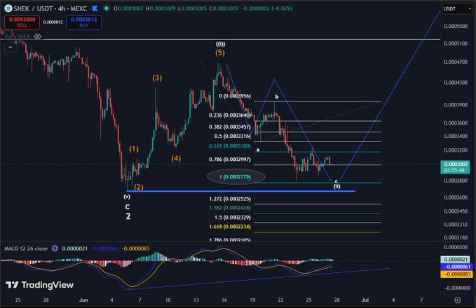Select fib label 0.382 (0.0003457)
This screenshot has height=308, width=476.
[x=230, y=127]
